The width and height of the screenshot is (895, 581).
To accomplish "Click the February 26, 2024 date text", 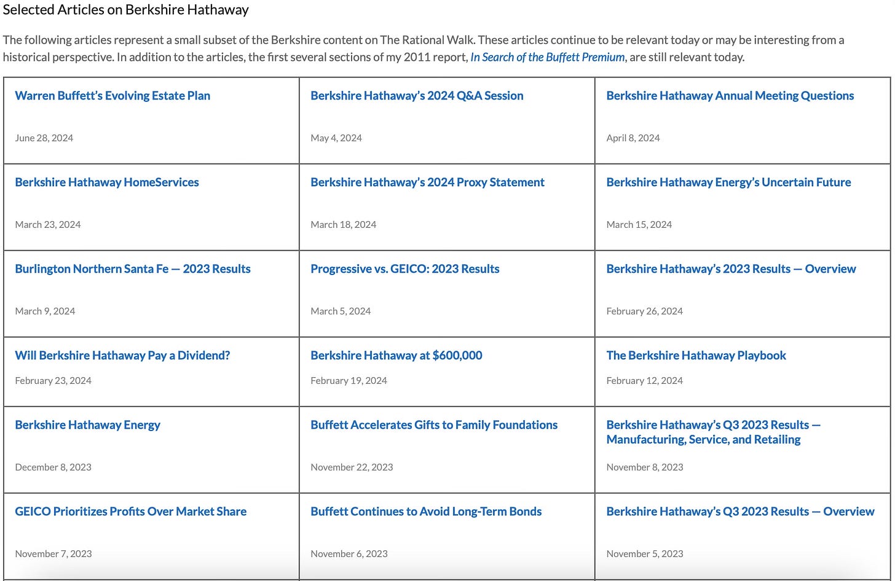I will point(644,311).
